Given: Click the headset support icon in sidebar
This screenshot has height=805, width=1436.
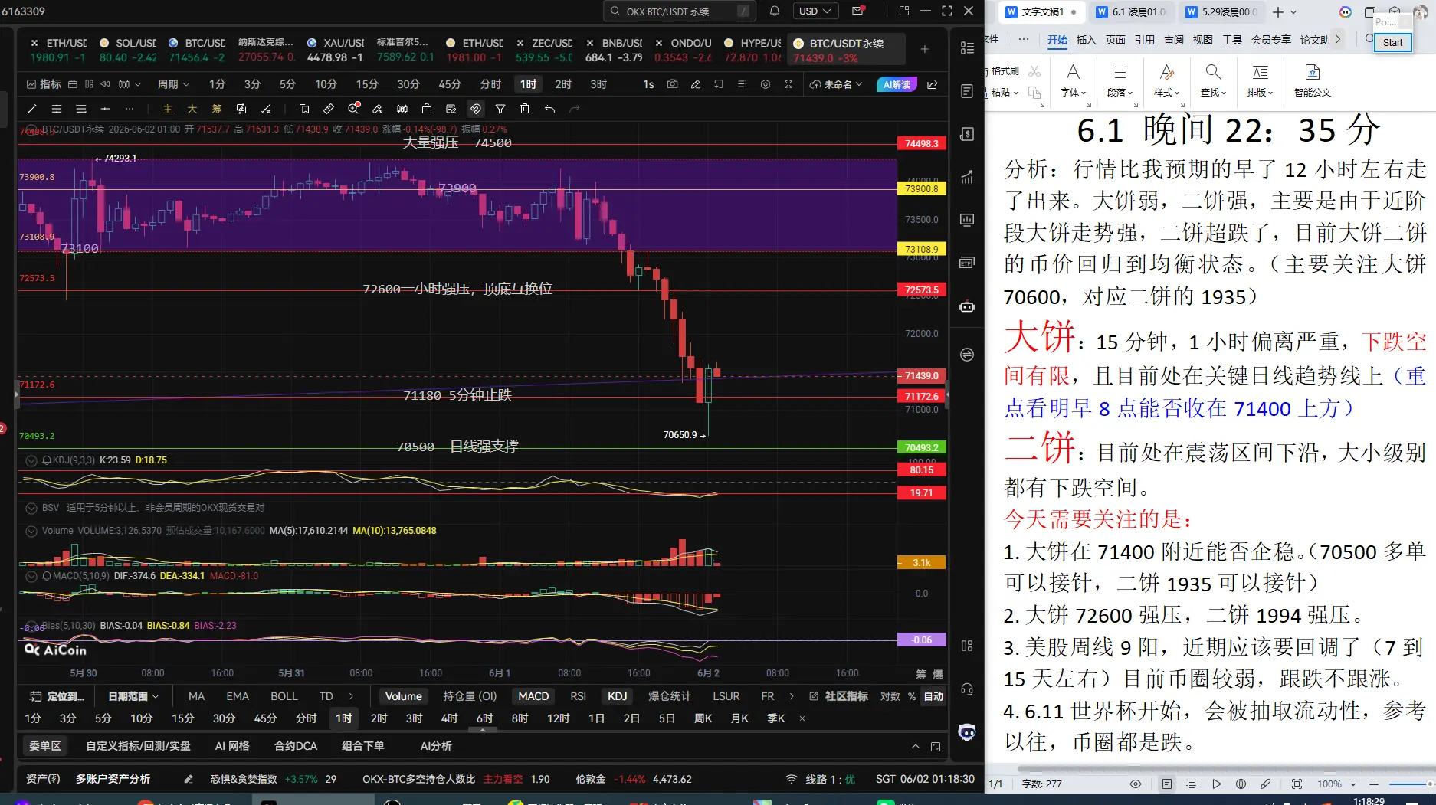Looking at the screenshot, I should tap(967, 689).
